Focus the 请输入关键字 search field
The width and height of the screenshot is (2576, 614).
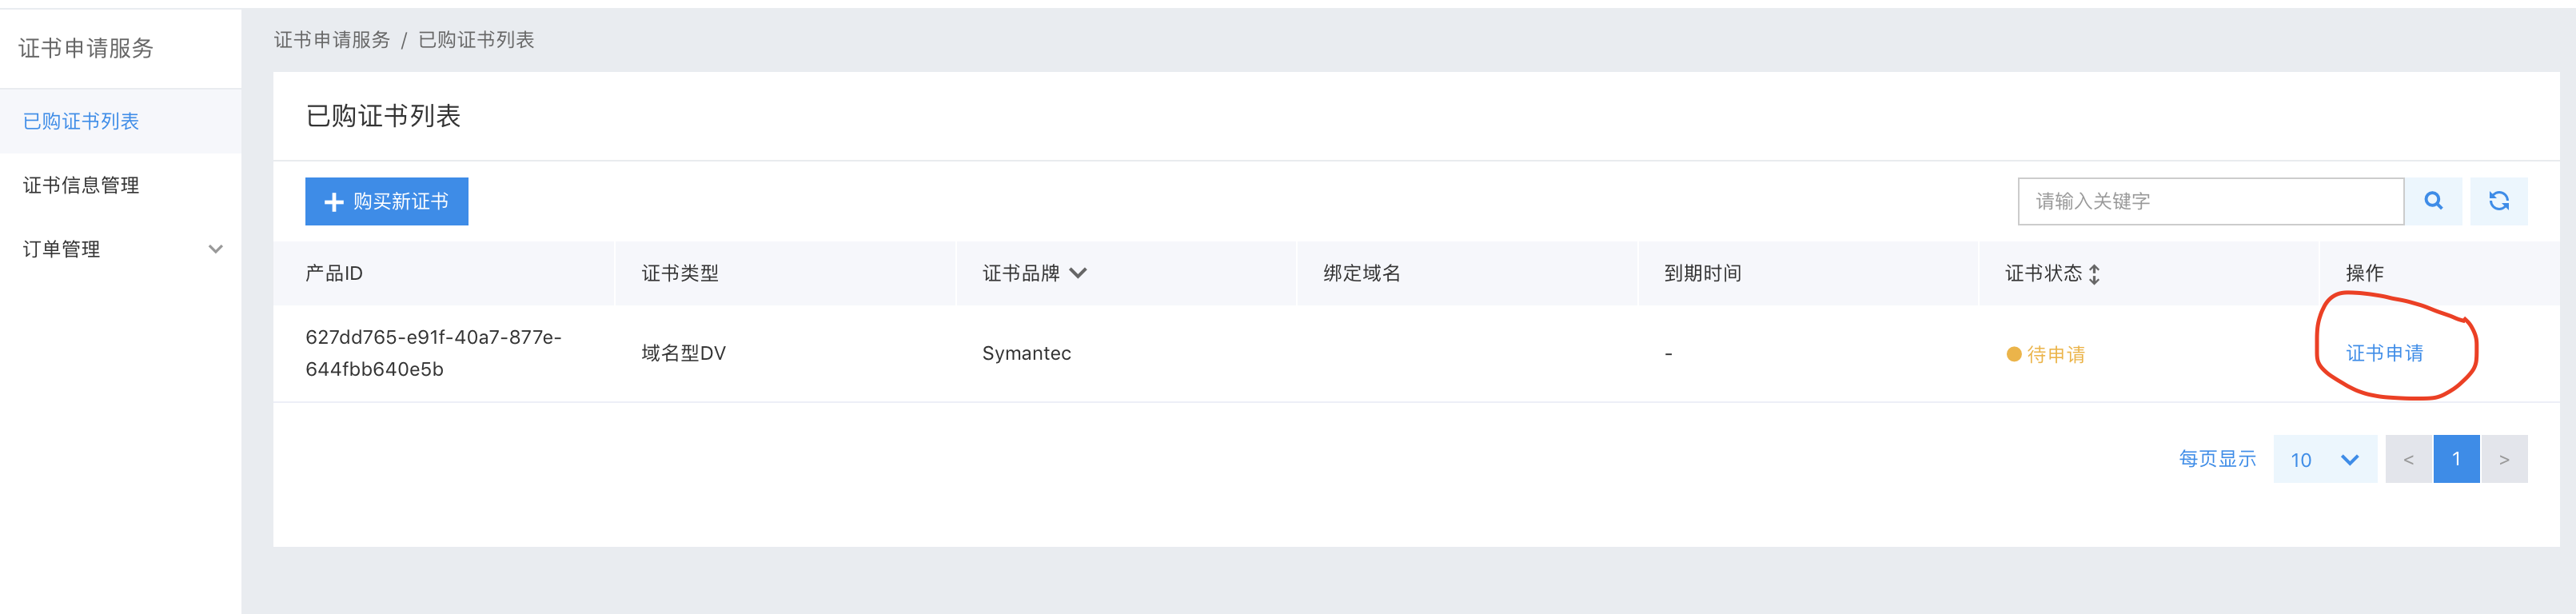pos(2210,201)
